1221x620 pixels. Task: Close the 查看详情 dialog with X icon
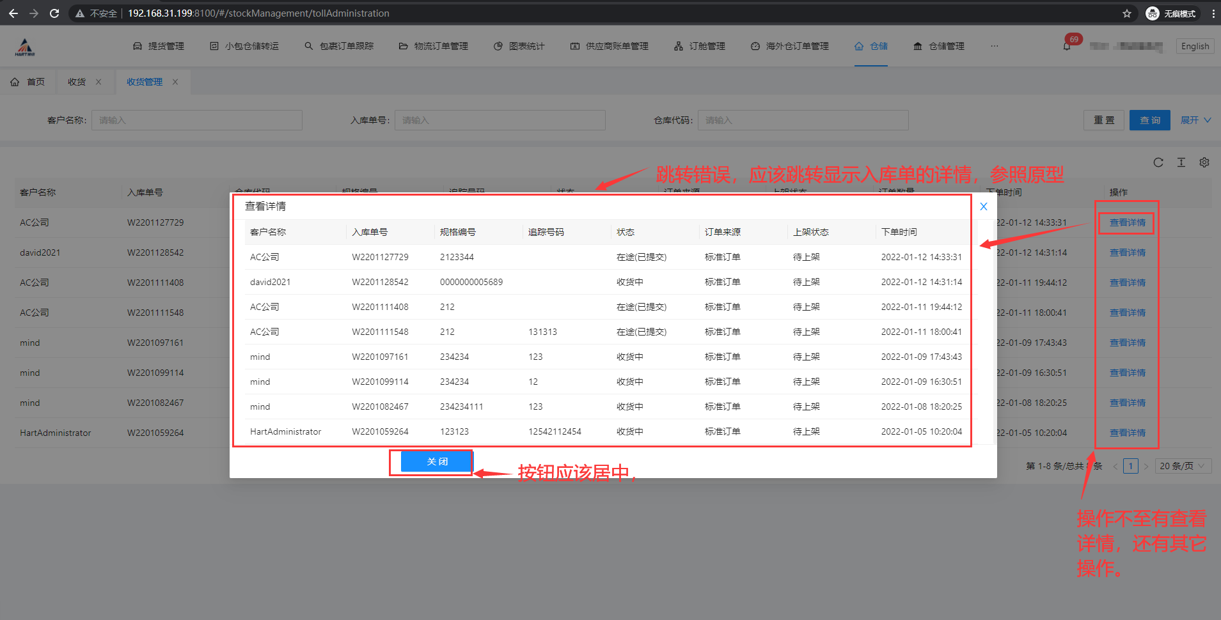(983, 206)
